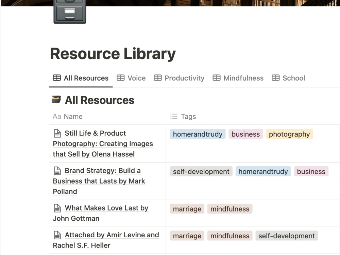Click the page icon next to Attached by Amir Levine
The height and width of the screenshot is (255, 340).
(57, 235)
